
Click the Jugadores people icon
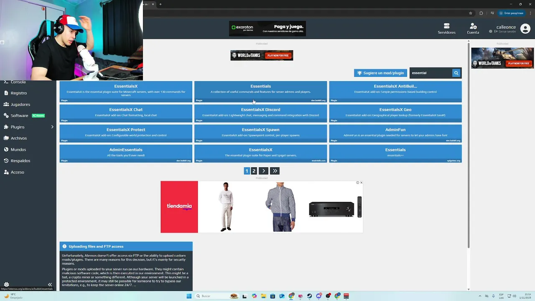6,104
